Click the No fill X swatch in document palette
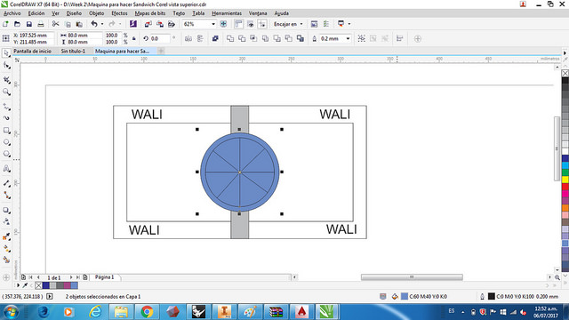This screenshot has width=569, height=320. pyautogui.click(x=38, y=286)
